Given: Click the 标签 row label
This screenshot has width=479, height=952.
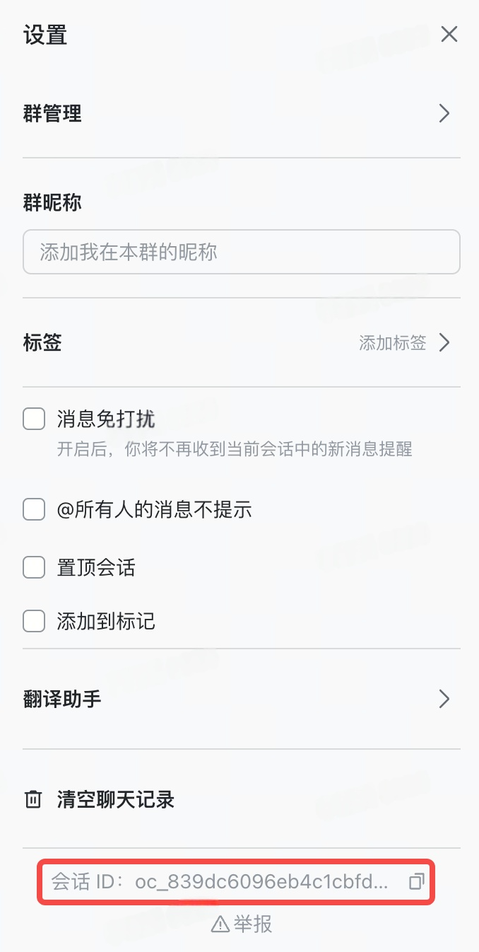Looking at the screenshot, I should [x=42, y=343].
